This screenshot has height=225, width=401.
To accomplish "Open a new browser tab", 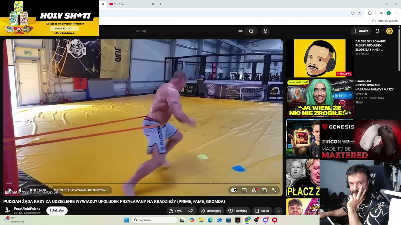I will click(x=160, y=4).
